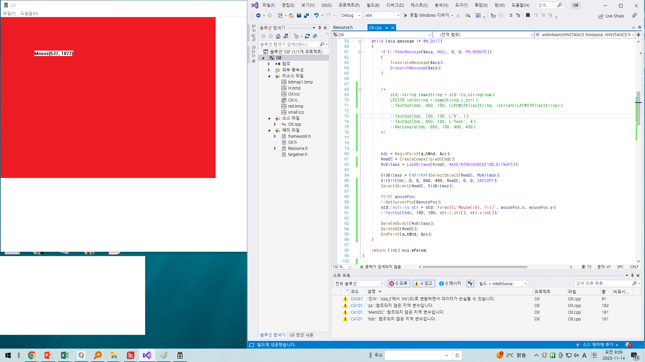Open Excel from the taskbar
The width and height of the screenshot is (645, 362).
tap(64, 355)
